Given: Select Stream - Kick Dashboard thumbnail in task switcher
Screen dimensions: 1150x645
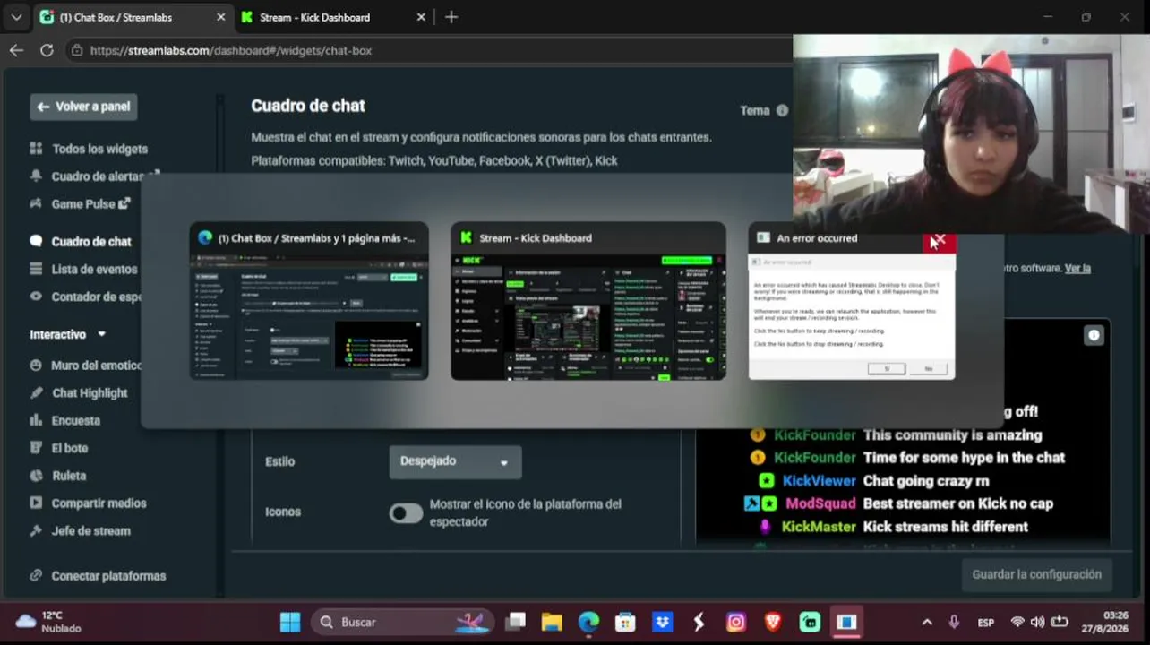Looking at the screenshot, I should pos(588,301).
